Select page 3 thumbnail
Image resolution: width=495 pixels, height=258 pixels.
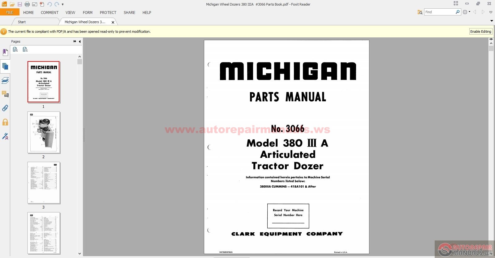click(x=44, y=183)
